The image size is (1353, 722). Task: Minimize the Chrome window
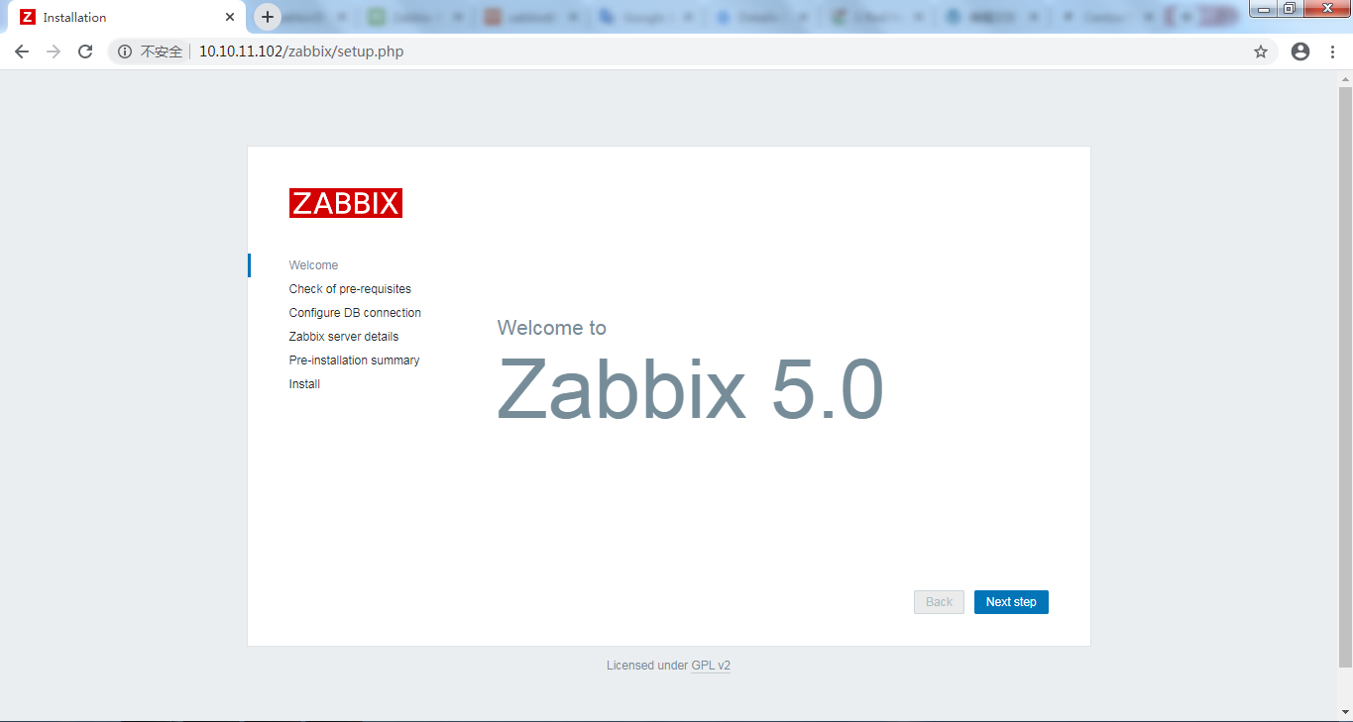coord(1264,9)
